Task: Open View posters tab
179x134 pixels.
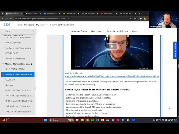Action: click(x=96, y=31)
